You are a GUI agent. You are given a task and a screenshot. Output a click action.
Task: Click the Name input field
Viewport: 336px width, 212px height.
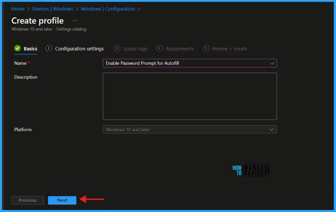click(190, 63)
